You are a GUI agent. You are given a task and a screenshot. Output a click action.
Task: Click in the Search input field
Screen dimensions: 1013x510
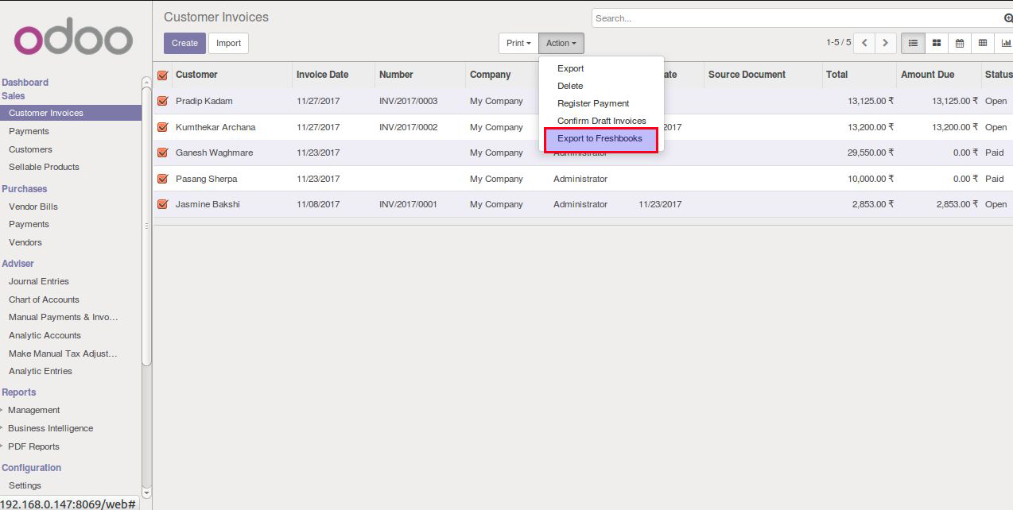[798, 18]
